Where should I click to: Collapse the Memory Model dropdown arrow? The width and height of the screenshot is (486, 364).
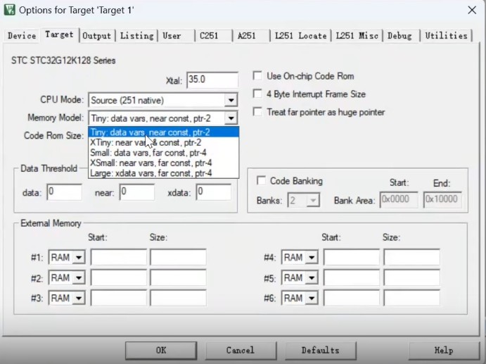point(231,118)
